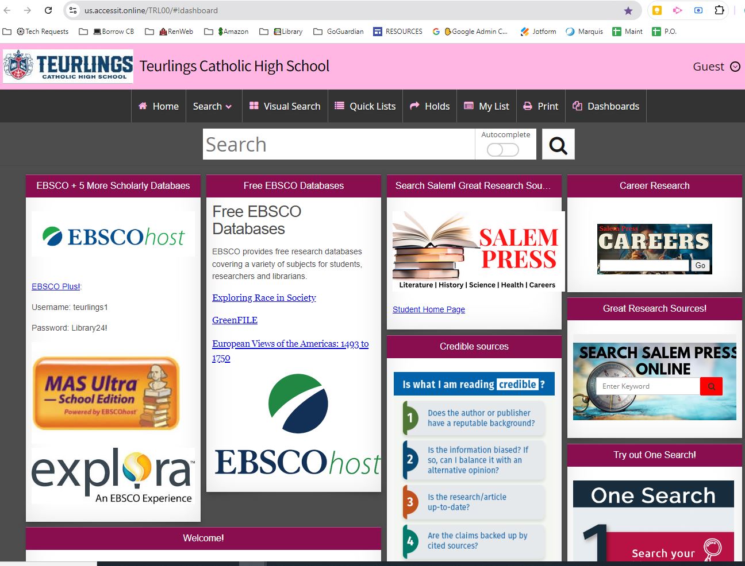Click the Credible sources panel header

point(474,347)
